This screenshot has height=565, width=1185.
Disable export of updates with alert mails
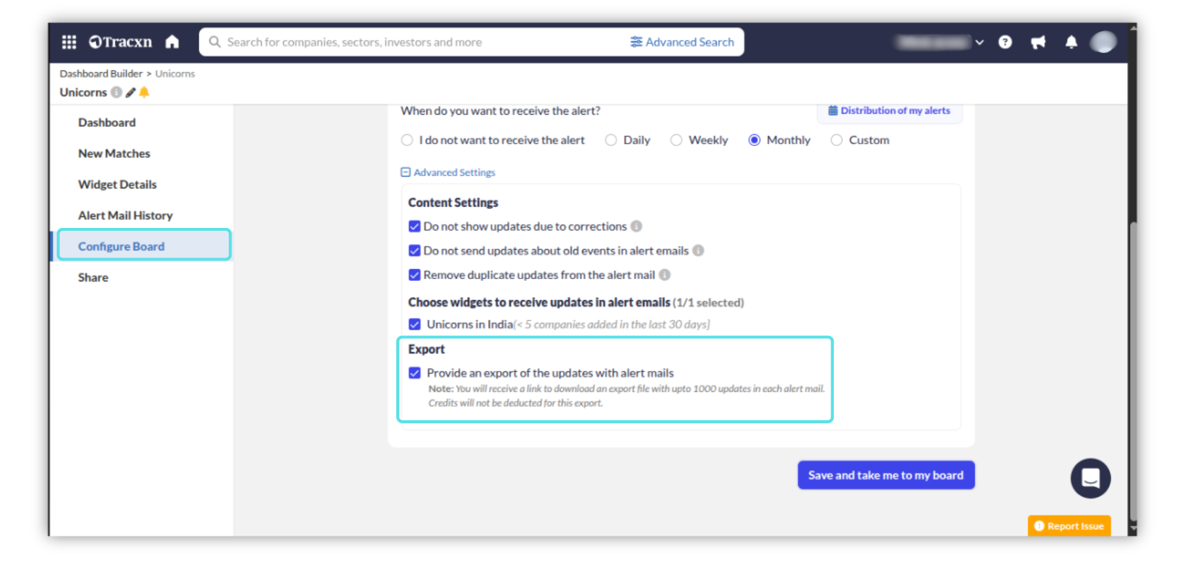tap(415, 373)
